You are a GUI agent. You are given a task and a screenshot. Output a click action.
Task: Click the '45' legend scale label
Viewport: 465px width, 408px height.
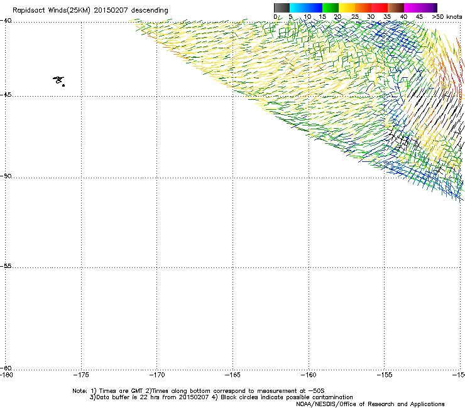click(x=419, y=17)
